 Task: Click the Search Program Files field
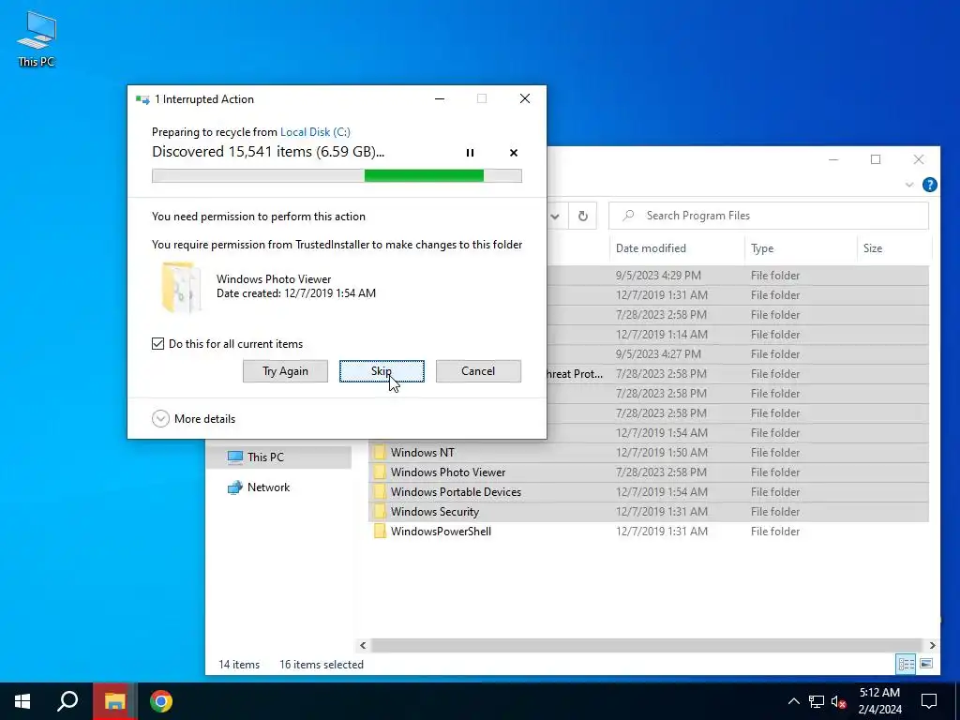coord(769,216)
